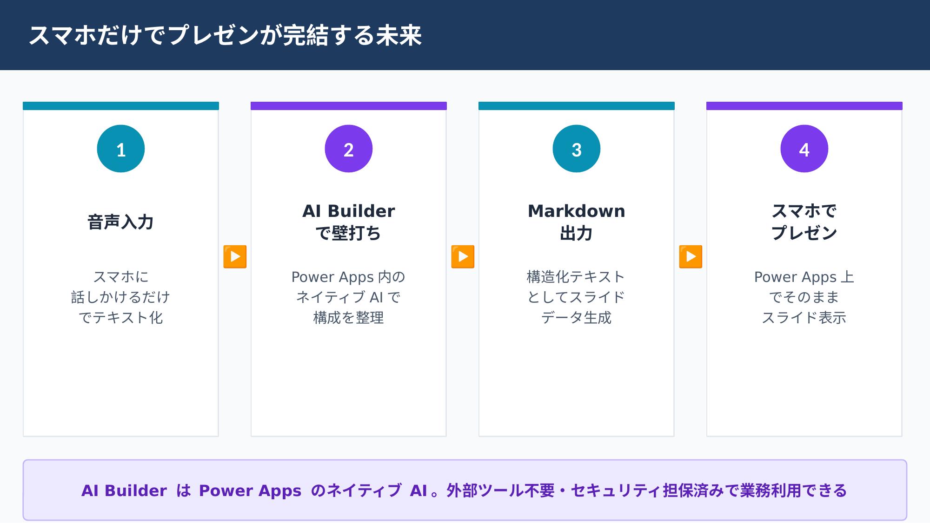930x523 pixels.
Task: Click the purple number 2 circle
Action: click(349, 149)
